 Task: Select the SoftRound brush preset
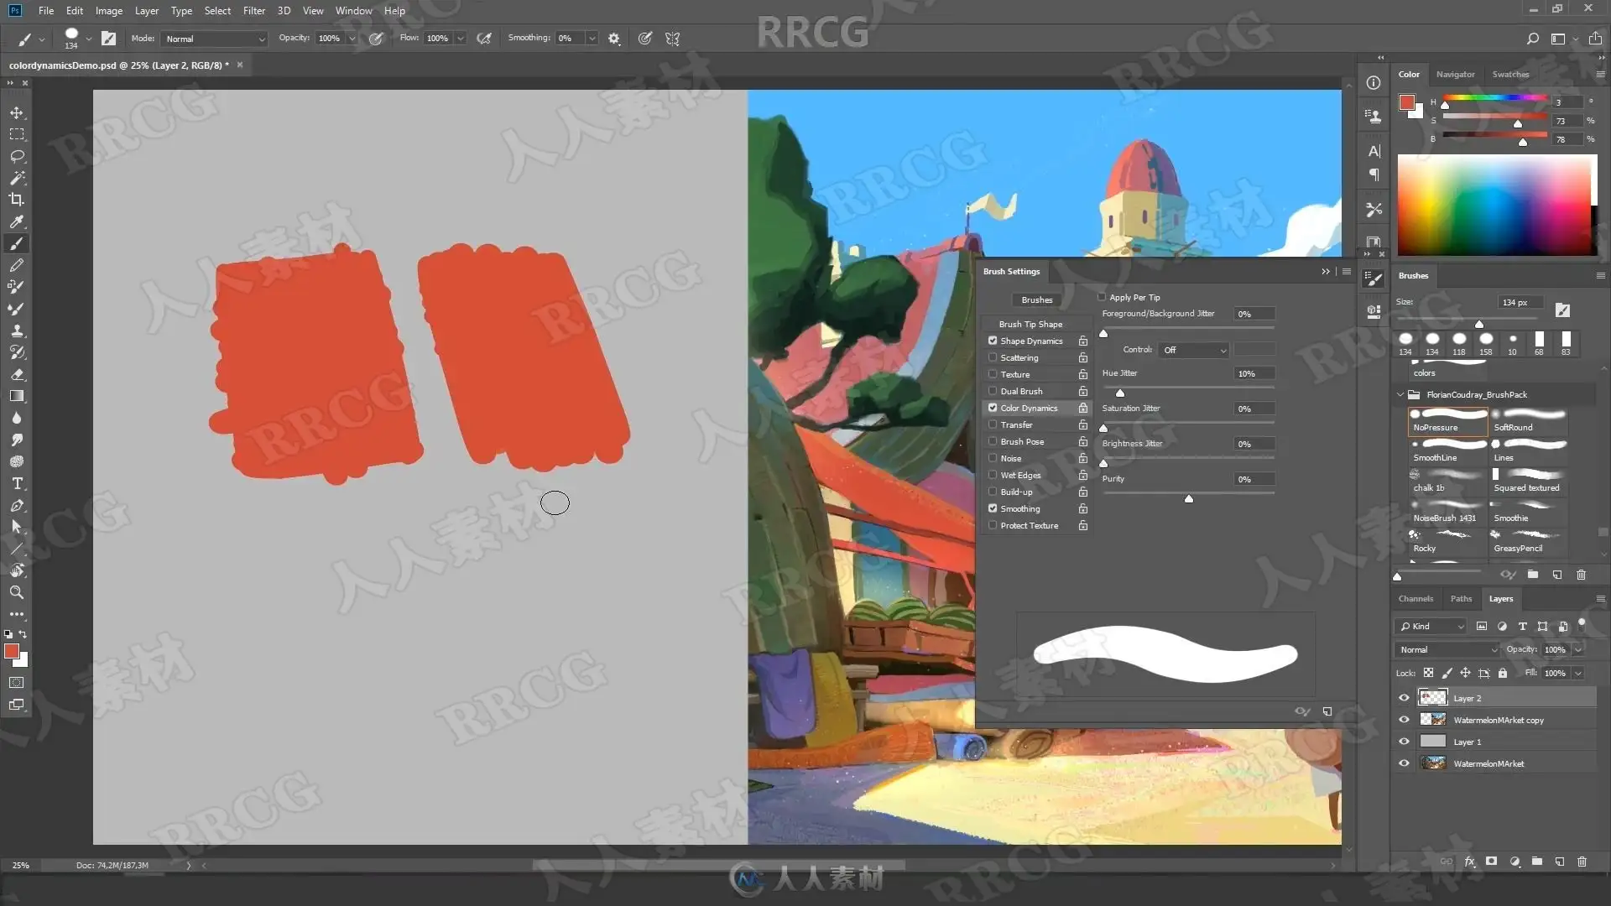(1529, 420)
